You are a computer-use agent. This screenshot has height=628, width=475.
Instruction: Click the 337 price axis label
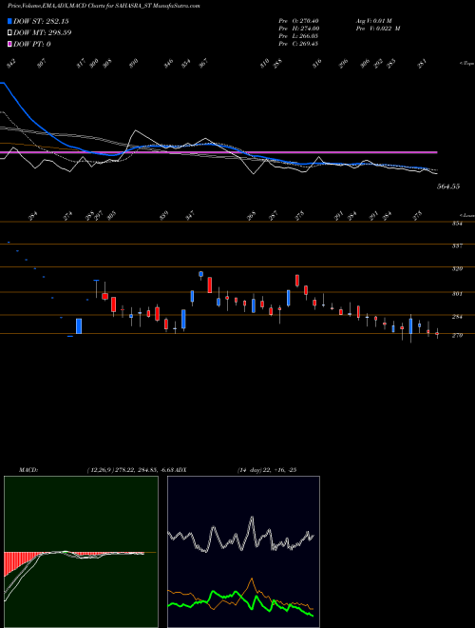[x=457, y=245]
